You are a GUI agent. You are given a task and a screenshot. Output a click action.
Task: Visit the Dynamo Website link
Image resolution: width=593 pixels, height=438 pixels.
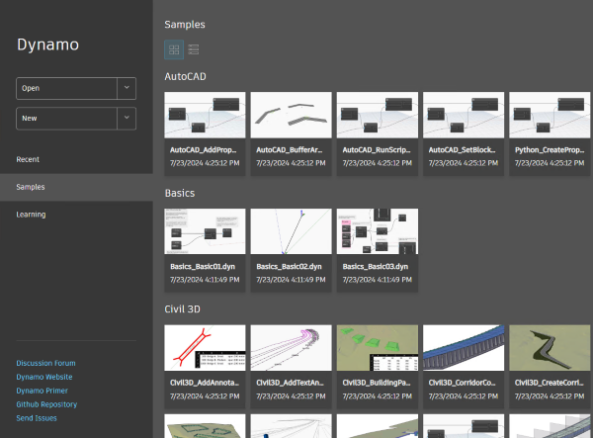point(44,377)
